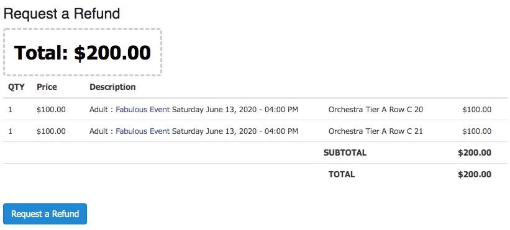Click the unit price in first ticket row
Image resolution: width=510 pixels, height=230 pixels.
(x=51, y=110)
